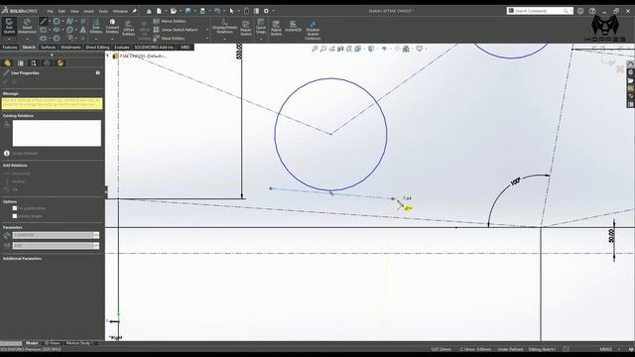Click the Trim Entities tool

click(96, 27)
